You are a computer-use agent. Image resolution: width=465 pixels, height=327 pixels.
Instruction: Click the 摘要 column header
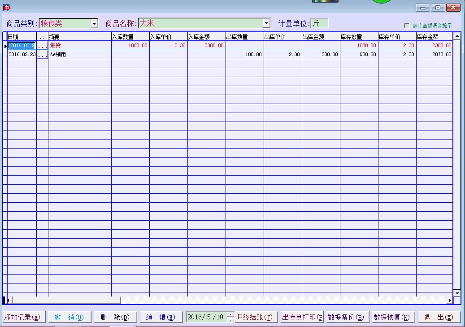(x=80, y=37)
